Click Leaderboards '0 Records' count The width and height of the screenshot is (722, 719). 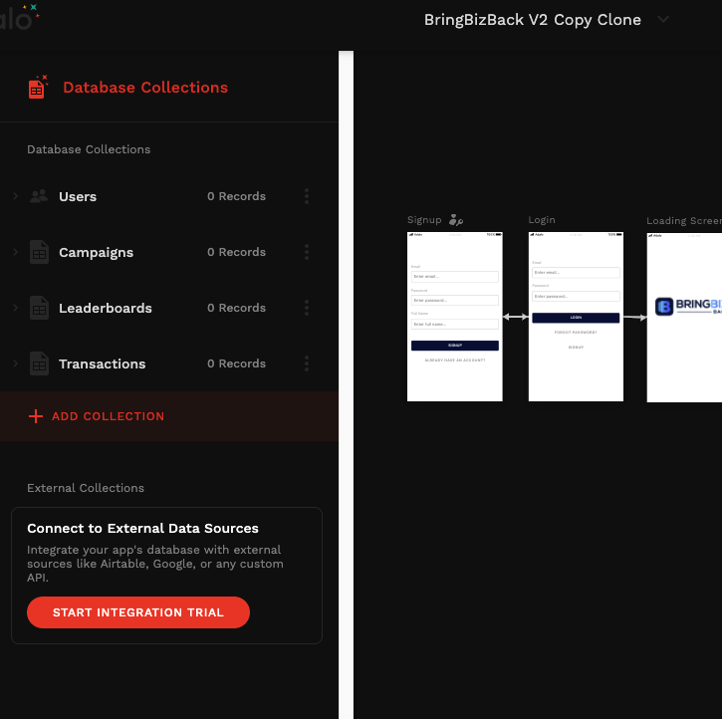tap(236, 308)
